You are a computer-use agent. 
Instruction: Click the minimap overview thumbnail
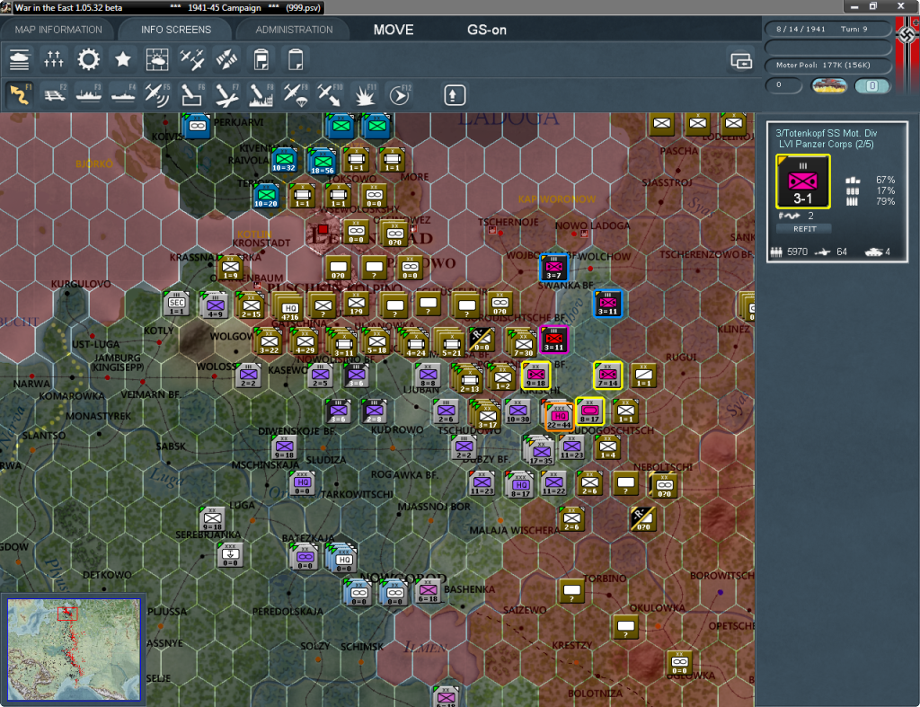pyautogui.click(x=74, y=649)
